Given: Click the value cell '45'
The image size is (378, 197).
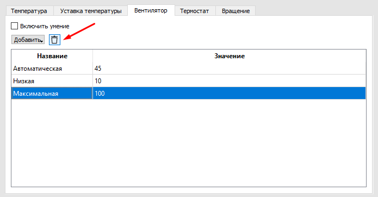Looking at the screenshot, I should [x=230, y=69].
